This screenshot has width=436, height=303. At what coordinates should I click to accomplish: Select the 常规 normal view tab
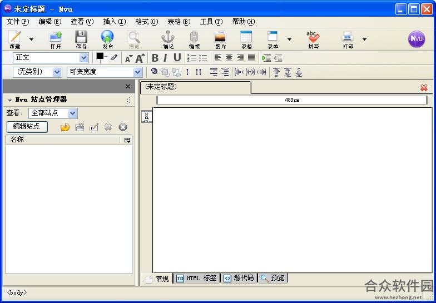pos(158,279)
